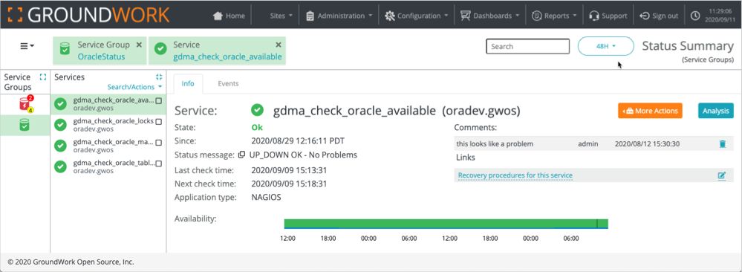
Task: Select gdma_check_oracle_locks service row
Action: tap(108, 125)
